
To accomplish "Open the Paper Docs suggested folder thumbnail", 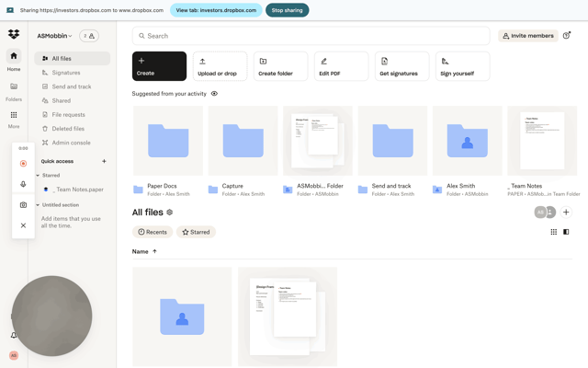I will (168, 141).
